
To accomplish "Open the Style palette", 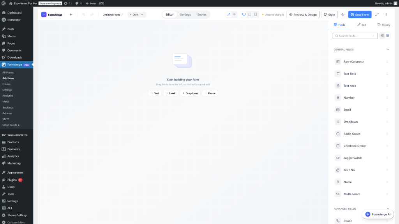I will [328, 14].
